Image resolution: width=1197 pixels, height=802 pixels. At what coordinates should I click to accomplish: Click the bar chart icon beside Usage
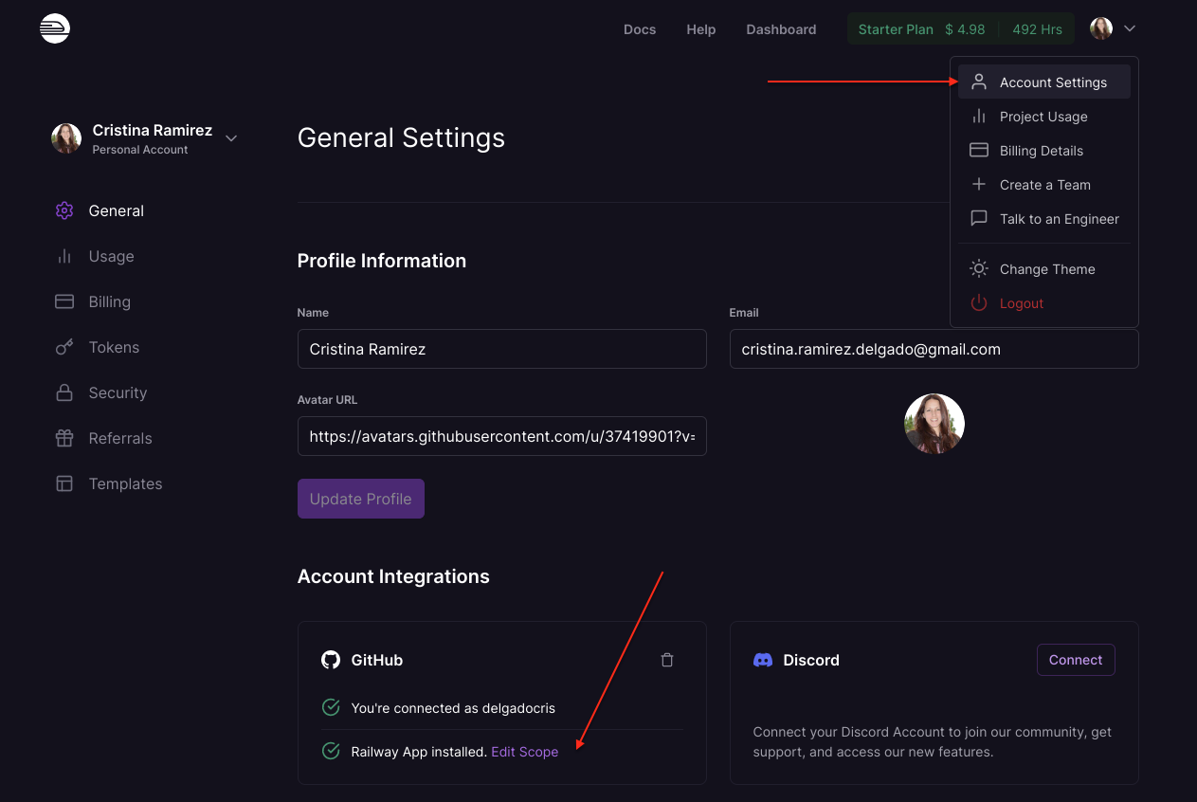64,256
